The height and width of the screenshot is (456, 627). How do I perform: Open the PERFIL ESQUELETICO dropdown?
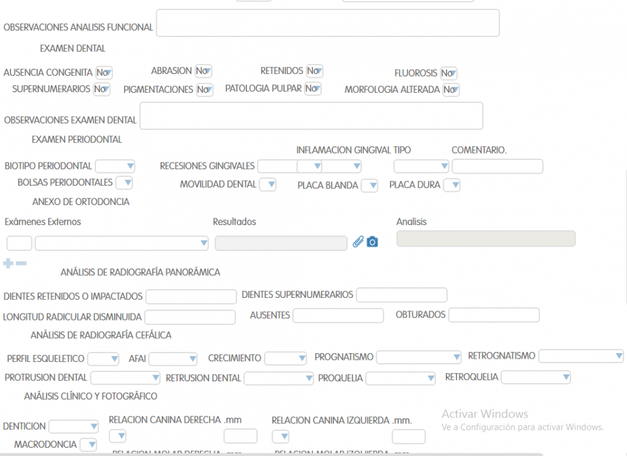tap(103, 359)
